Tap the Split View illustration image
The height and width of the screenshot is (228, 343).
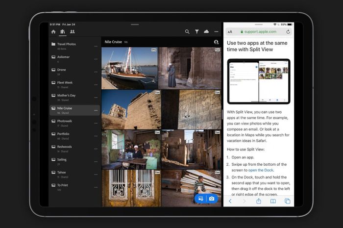pos(259,81)
